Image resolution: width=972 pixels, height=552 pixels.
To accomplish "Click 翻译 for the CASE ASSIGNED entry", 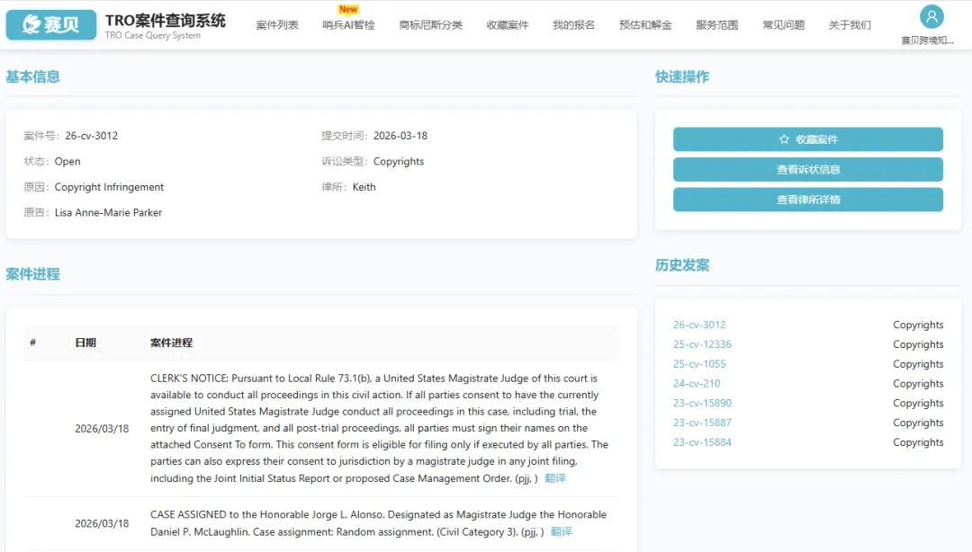I will [561, 531].
